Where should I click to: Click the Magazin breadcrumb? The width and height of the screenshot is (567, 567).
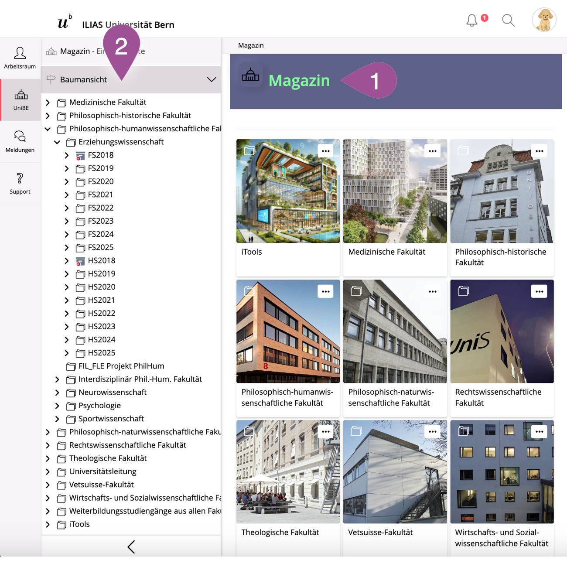[251, 45]
